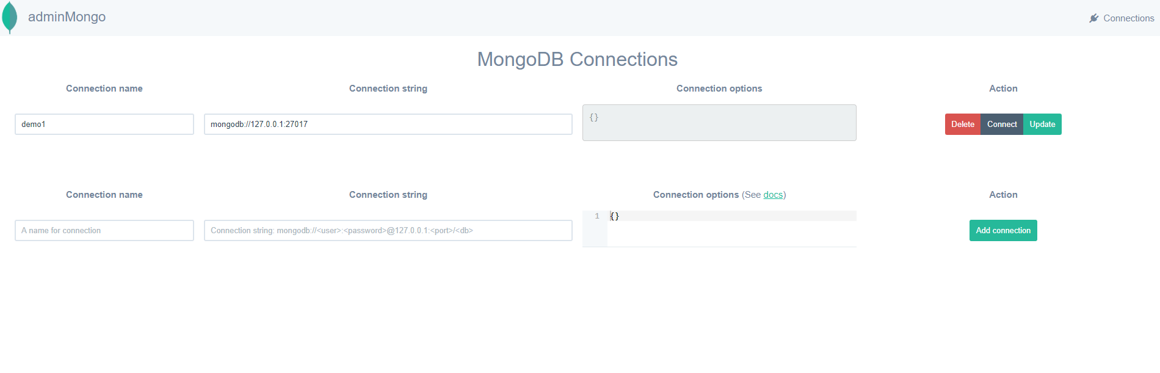Image resolution: width=1160 pixels, height=373 pixels.
Task: Click the Connection name header above demo1
Action: coord(104,89)
